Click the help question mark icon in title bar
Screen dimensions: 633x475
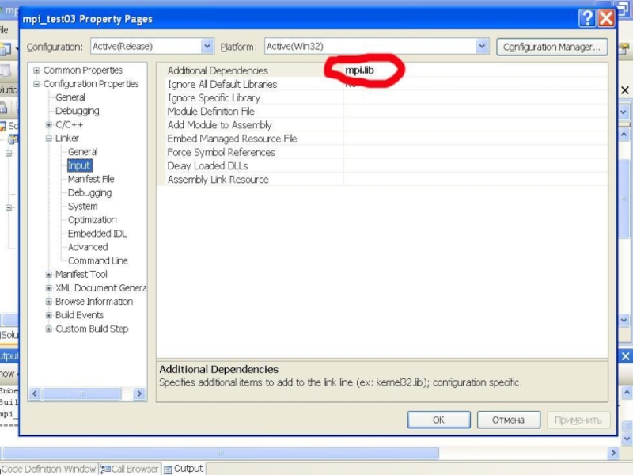[x=586, y=18]
